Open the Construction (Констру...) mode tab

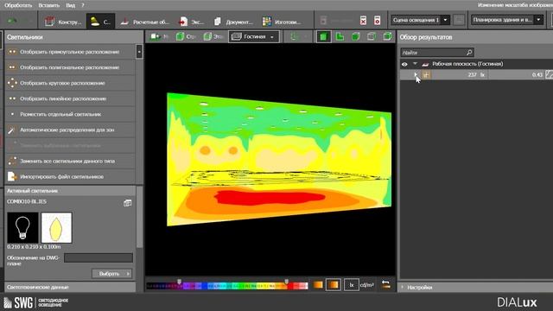(x=62, y=22)
